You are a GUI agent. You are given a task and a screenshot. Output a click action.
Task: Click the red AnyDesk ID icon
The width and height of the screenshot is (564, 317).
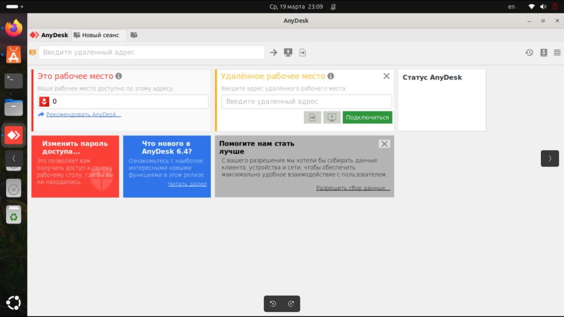coord(44,101)
